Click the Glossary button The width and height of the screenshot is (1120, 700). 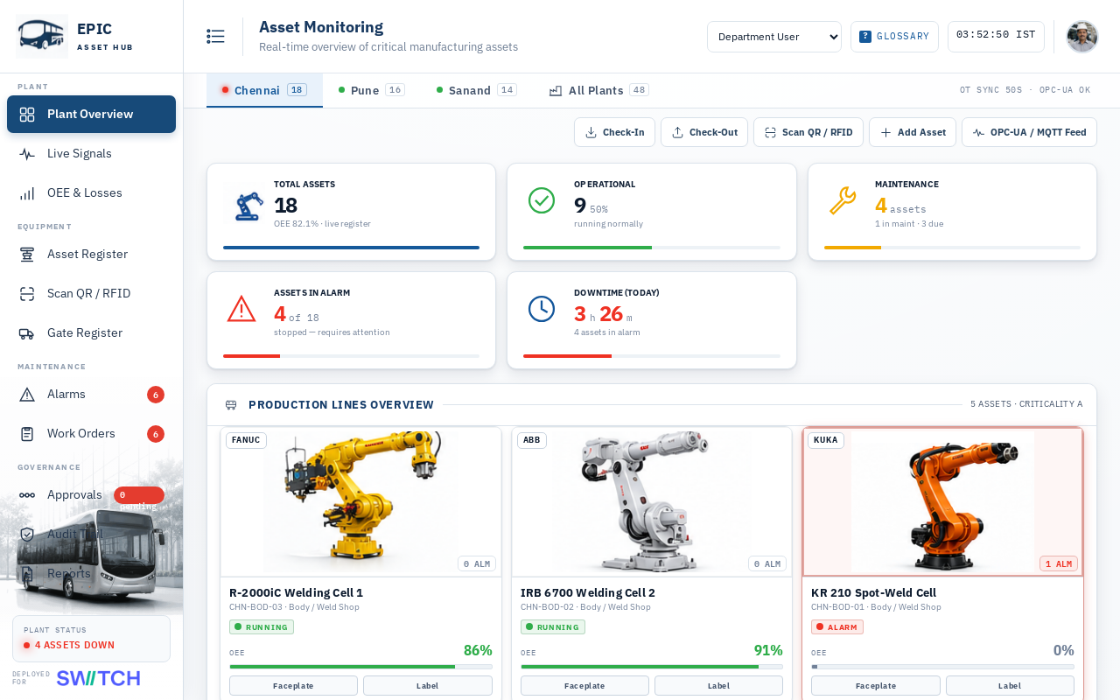(894, 37)
